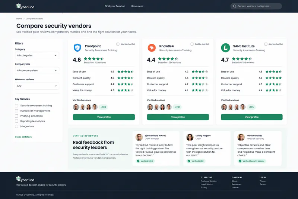298x199 pixels.
Task: Enable Security awareness training filter
Action: pyautogui.click(x=16, y=106)
